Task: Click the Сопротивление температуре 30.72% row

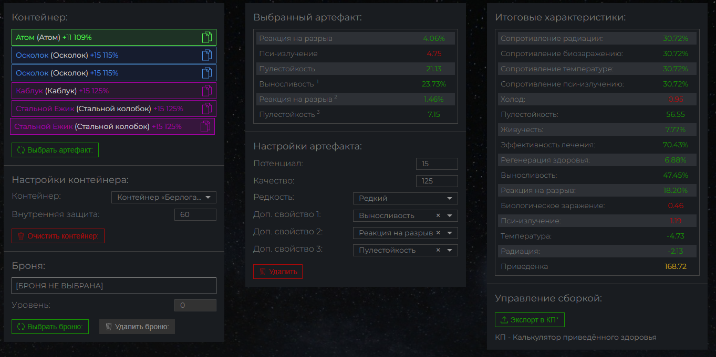Action: point(597,69)
